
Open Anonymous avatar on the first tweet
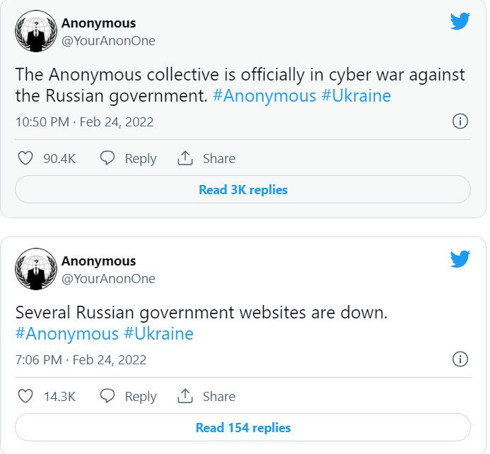35,31
